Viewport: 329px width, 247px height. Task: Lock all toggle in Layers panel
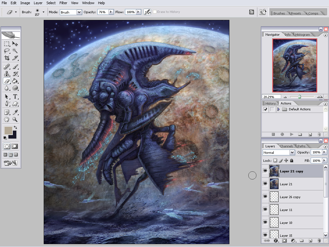(291, 160)
